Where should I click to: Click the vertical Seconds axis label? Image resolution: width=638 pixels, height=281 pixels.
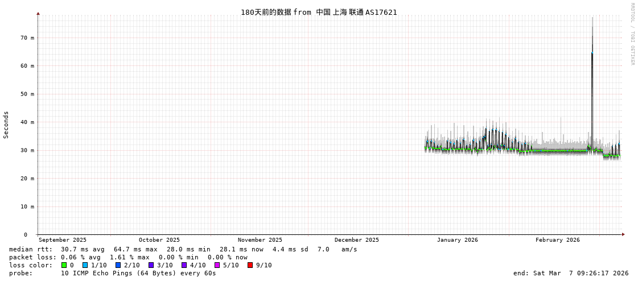[6, 125]
